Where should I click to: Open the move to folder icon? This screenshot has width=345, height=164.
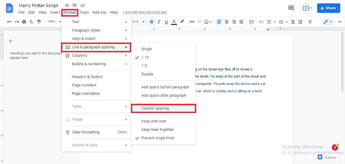tap(75, 5)
